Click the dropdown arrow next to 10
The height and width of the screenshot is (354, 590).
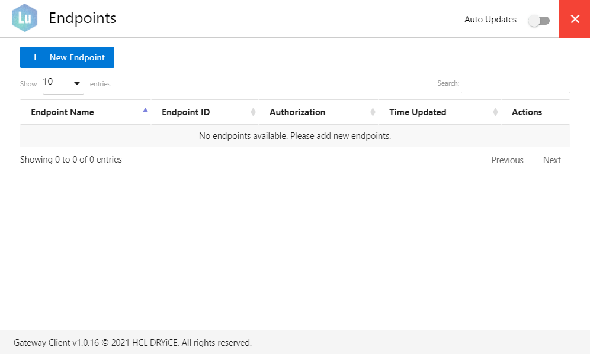click(x=76, y=83)
